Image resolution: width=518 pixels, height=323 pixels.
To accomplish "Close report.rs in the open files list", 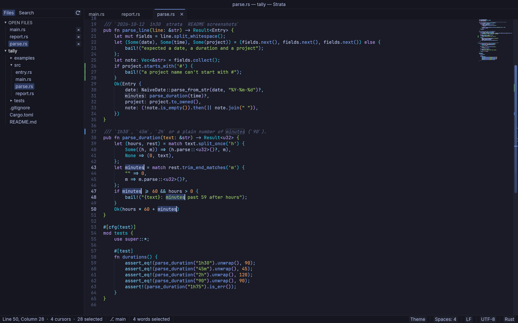I will point(78,37).
